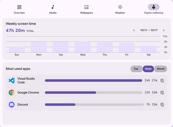The image size is (173, 127).
Task: Go to next week with right chevron
Action: point(164,30)
